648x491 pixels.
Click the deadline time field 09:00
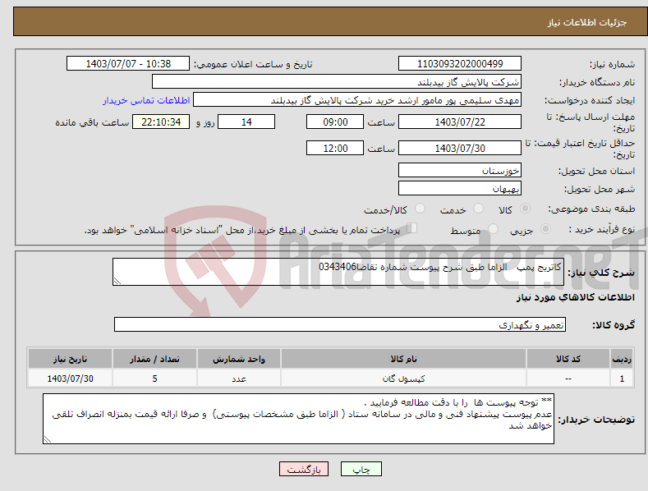coord(335,122)
